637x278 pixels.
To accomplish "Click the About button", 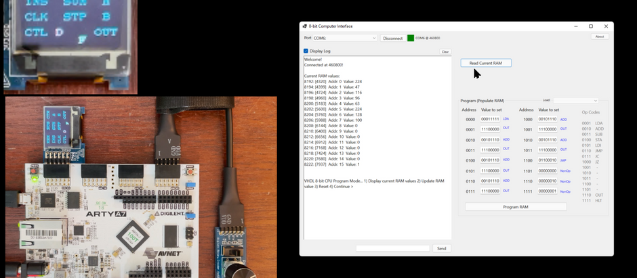I will [x=600, y=37].
